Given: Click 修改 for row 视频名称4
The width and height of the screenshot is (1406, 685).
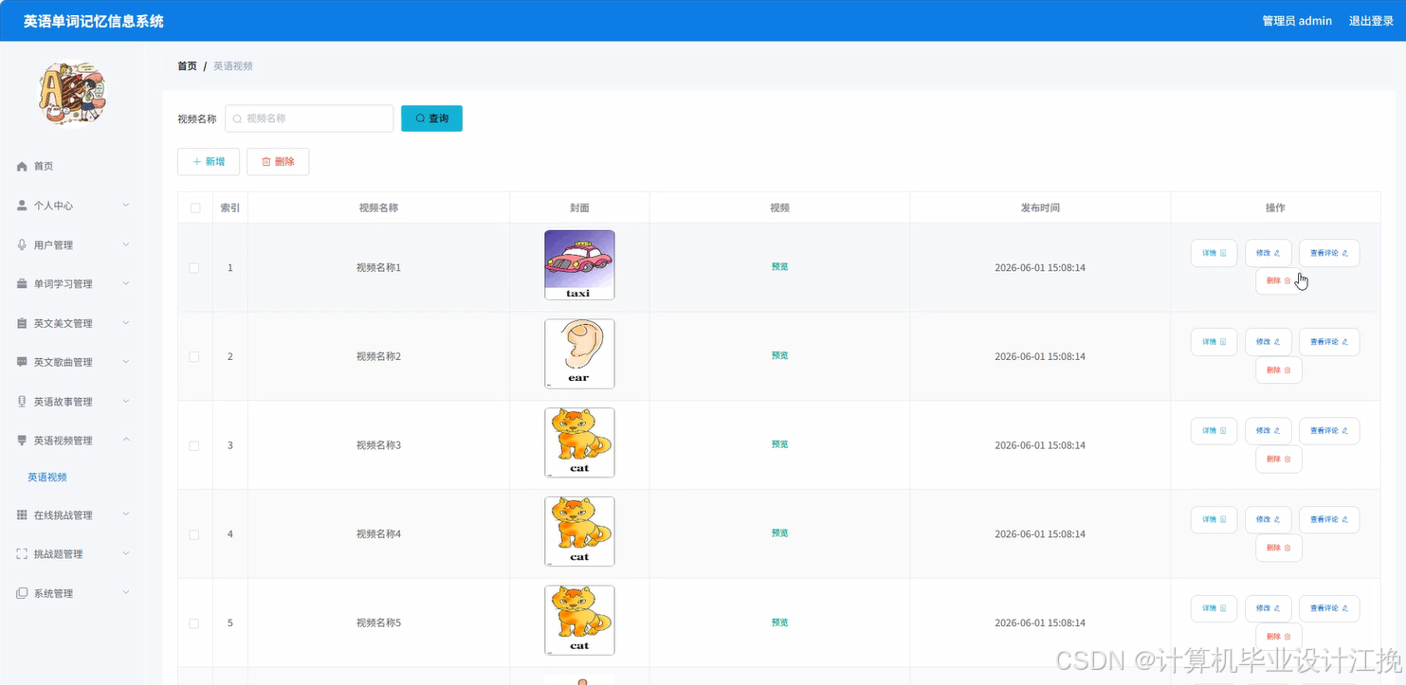Looking at the screenshot, I should [1269, 520].
